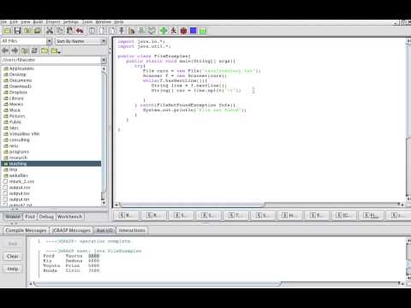Click the forward arrow in file browser
Viewport: 411px width, 308px height.
point(15,50)
